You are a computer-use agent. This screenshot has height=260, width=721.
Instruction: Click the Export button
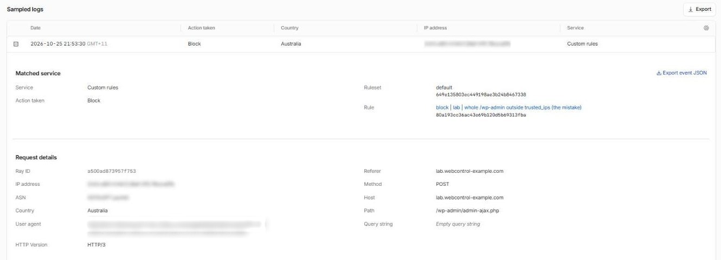[x=699, y=9]
